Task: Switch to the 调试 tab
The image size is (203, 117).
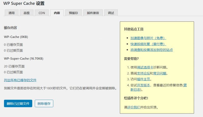Action: coord(111,13)
